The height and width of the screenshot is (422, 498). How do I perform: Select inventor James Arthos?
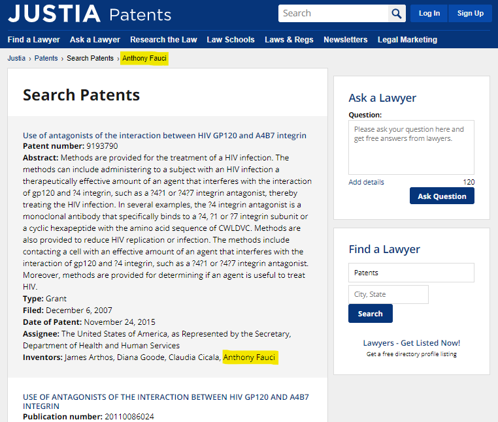coord(89,357)
